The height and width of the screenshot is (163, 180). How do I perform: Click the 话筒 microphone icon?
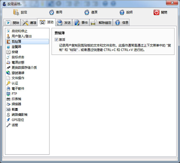click(x=8, y=125)
